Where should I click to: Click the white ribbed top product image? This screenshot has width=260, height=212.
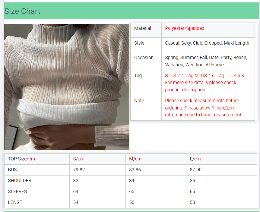67,87
